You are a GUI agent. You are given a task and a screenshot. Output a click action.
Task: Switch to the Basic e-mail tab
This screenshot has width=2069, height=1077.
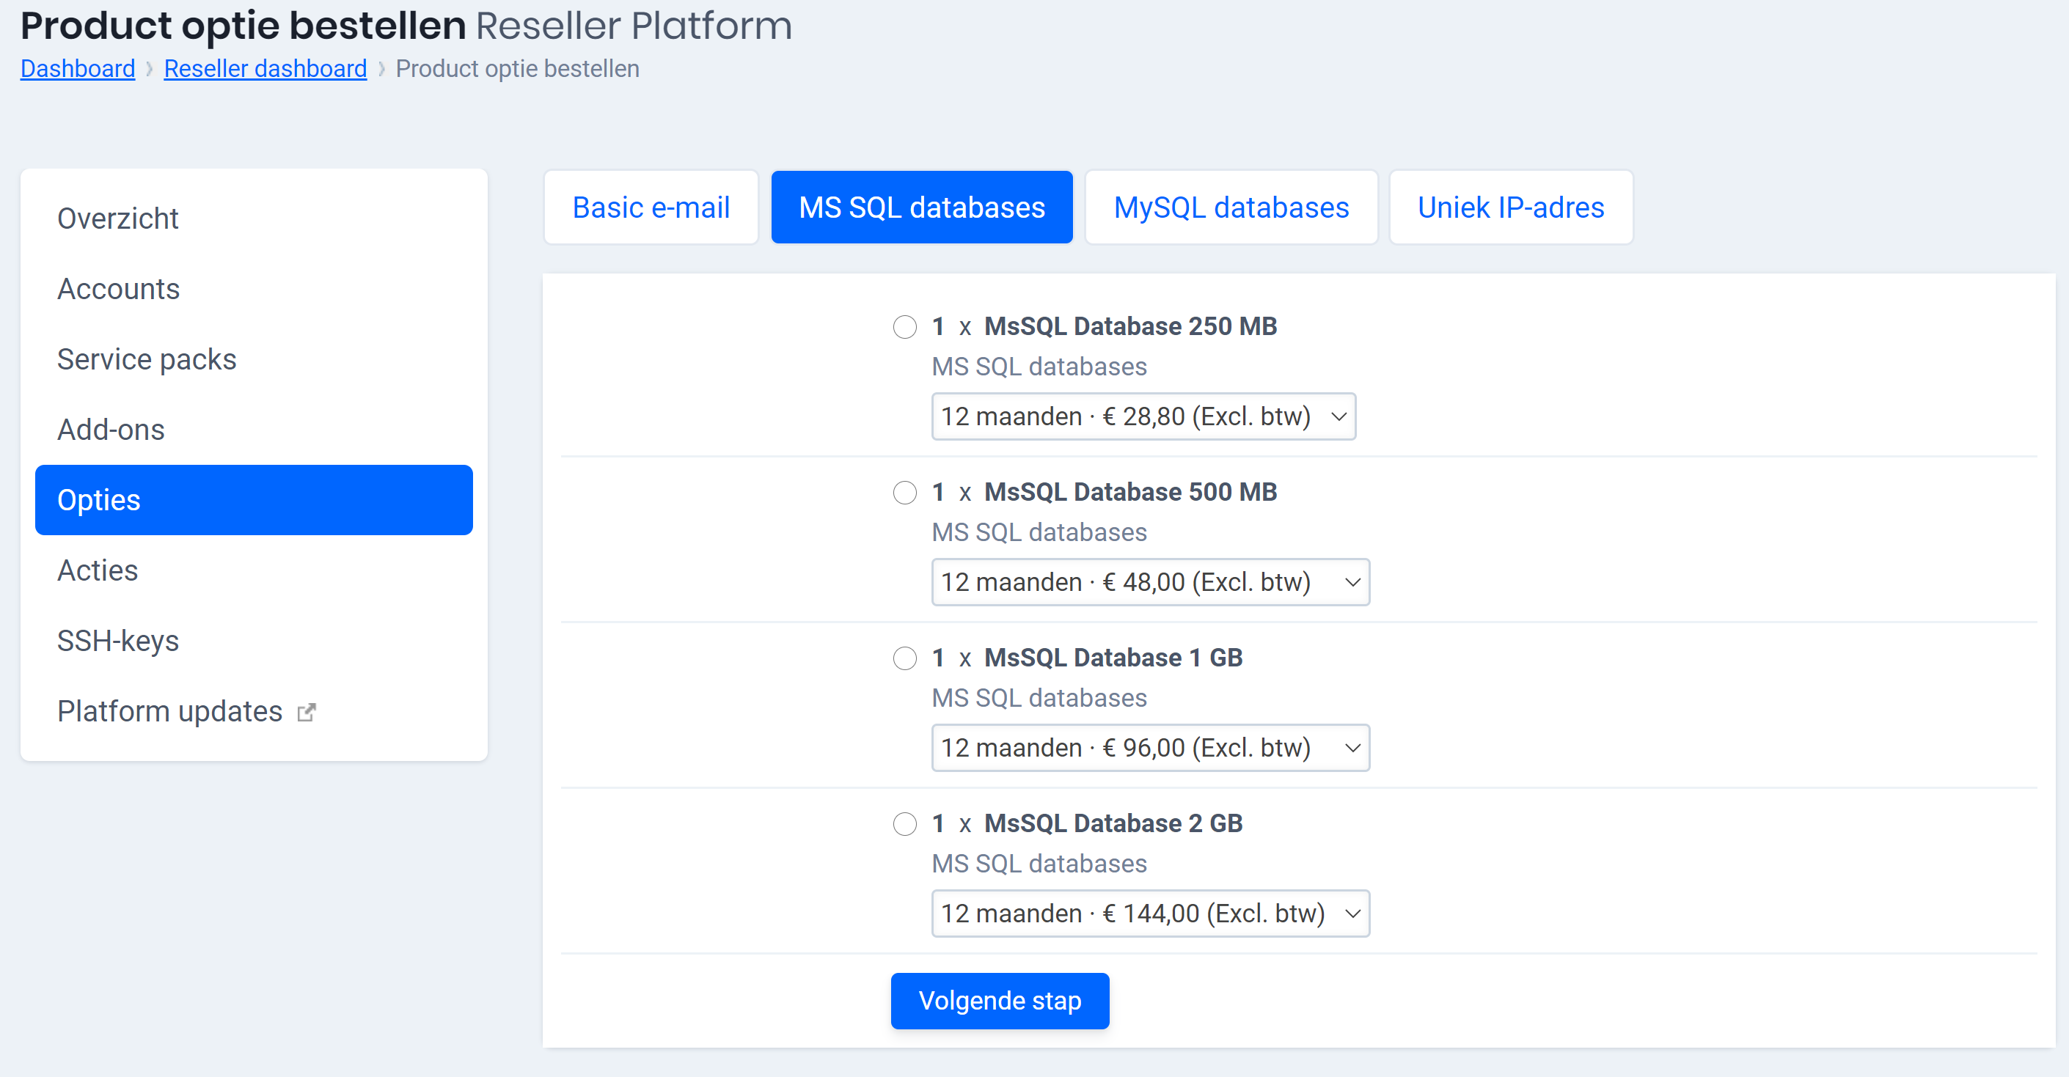651,208
